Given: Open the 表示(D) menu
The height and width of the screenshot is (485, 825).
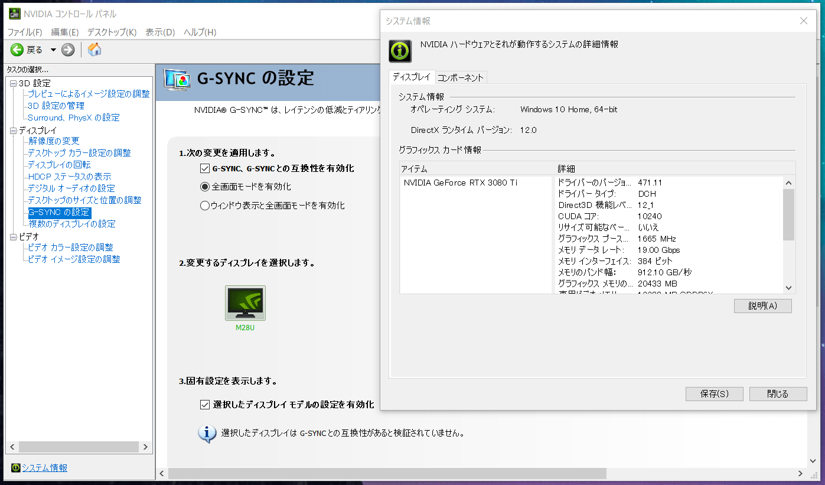Looking at the screenshot, I should [160, 32].
